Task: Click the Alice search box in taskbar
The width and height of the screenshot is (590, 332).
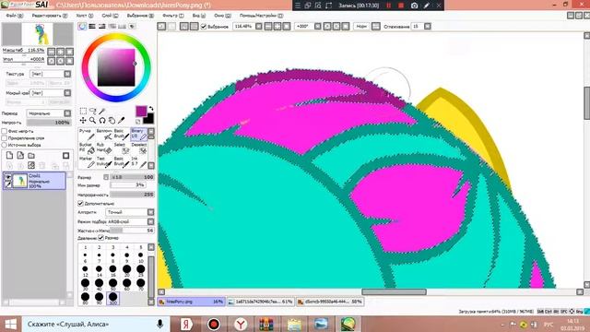Action: tap(96, 324)
